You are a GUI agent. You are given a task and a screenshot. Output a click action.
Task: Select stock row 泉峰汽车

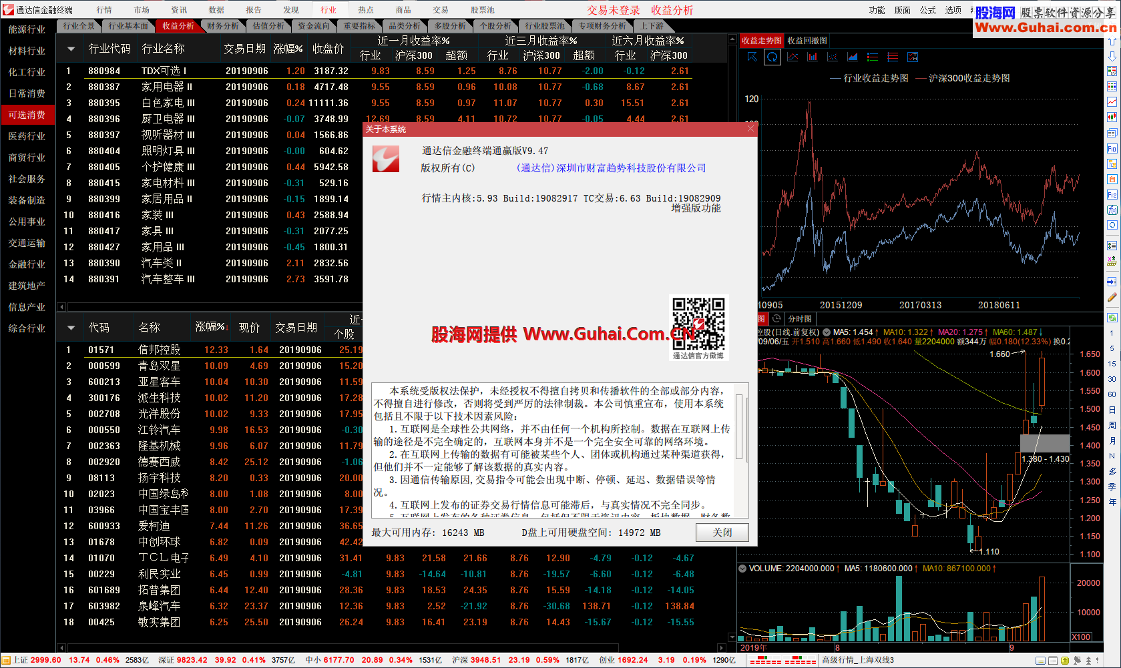pos(377,606)
